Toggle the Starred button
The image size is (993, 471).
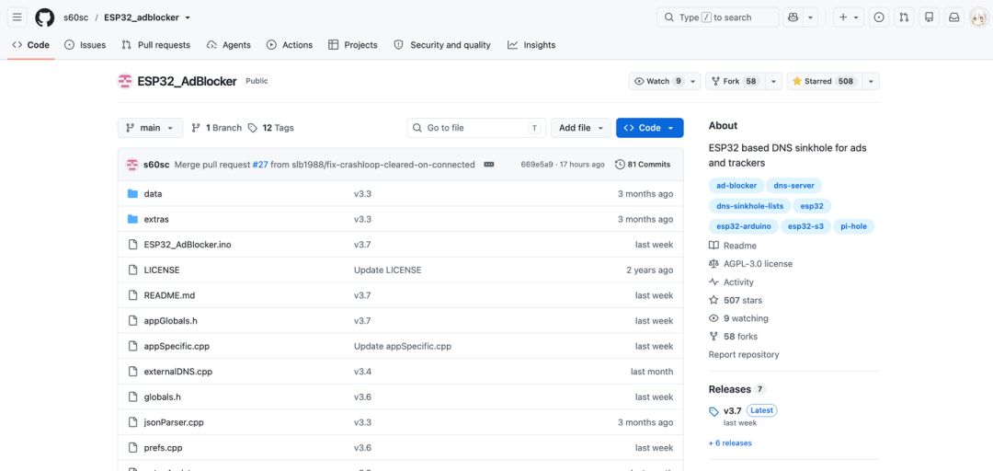824,81
